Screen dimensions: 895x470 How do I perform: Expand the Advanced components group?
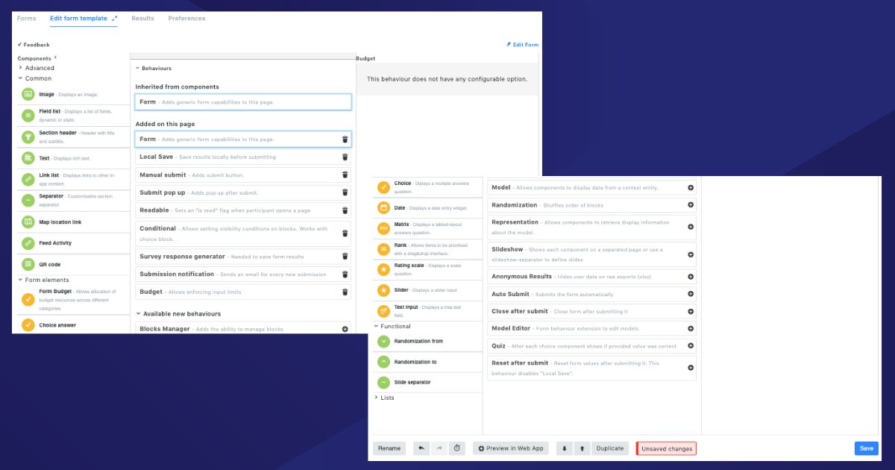click(21, 68)
